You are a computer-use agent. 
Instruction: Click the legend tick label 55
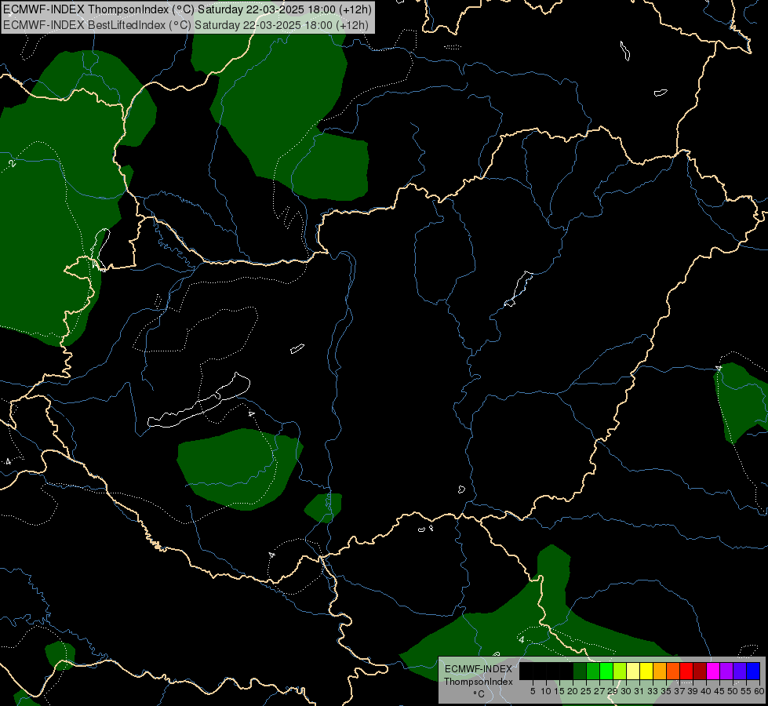[x=747, y=691]
